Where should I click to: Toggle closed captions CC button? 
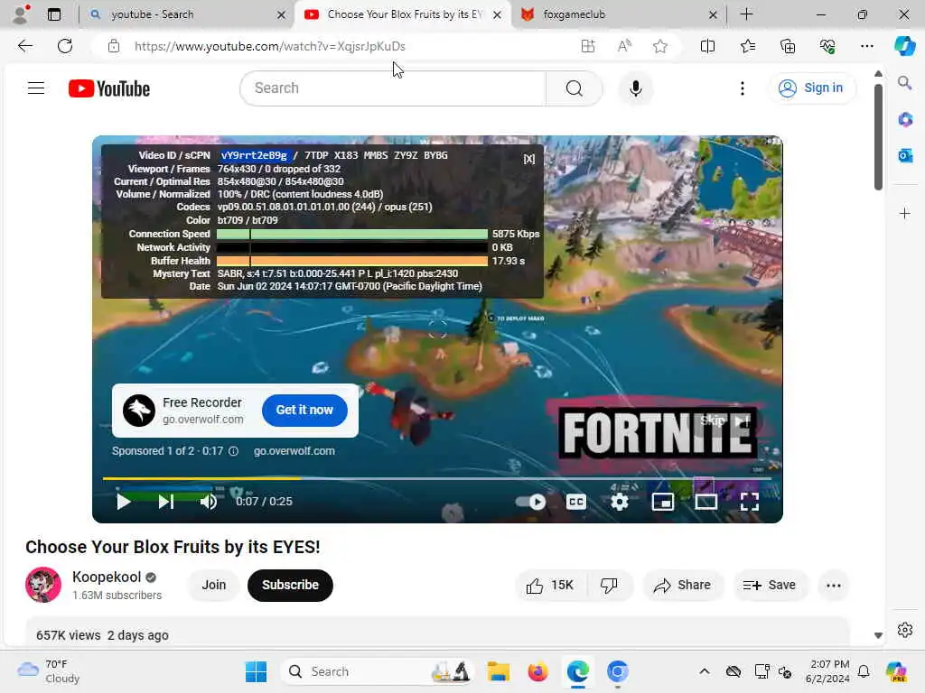pos(575,502)
